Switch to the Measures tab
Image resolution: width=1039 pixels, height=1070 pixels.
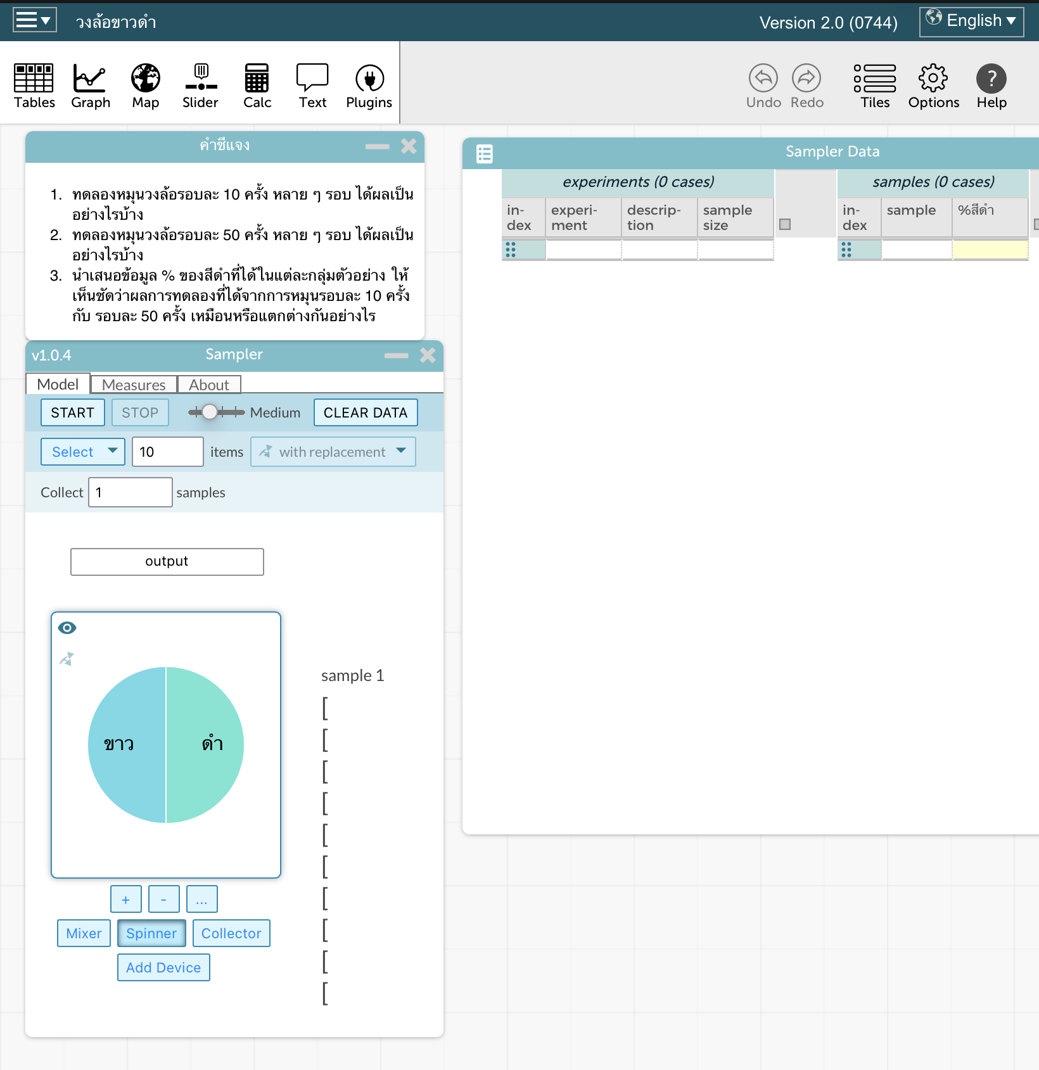134,385
